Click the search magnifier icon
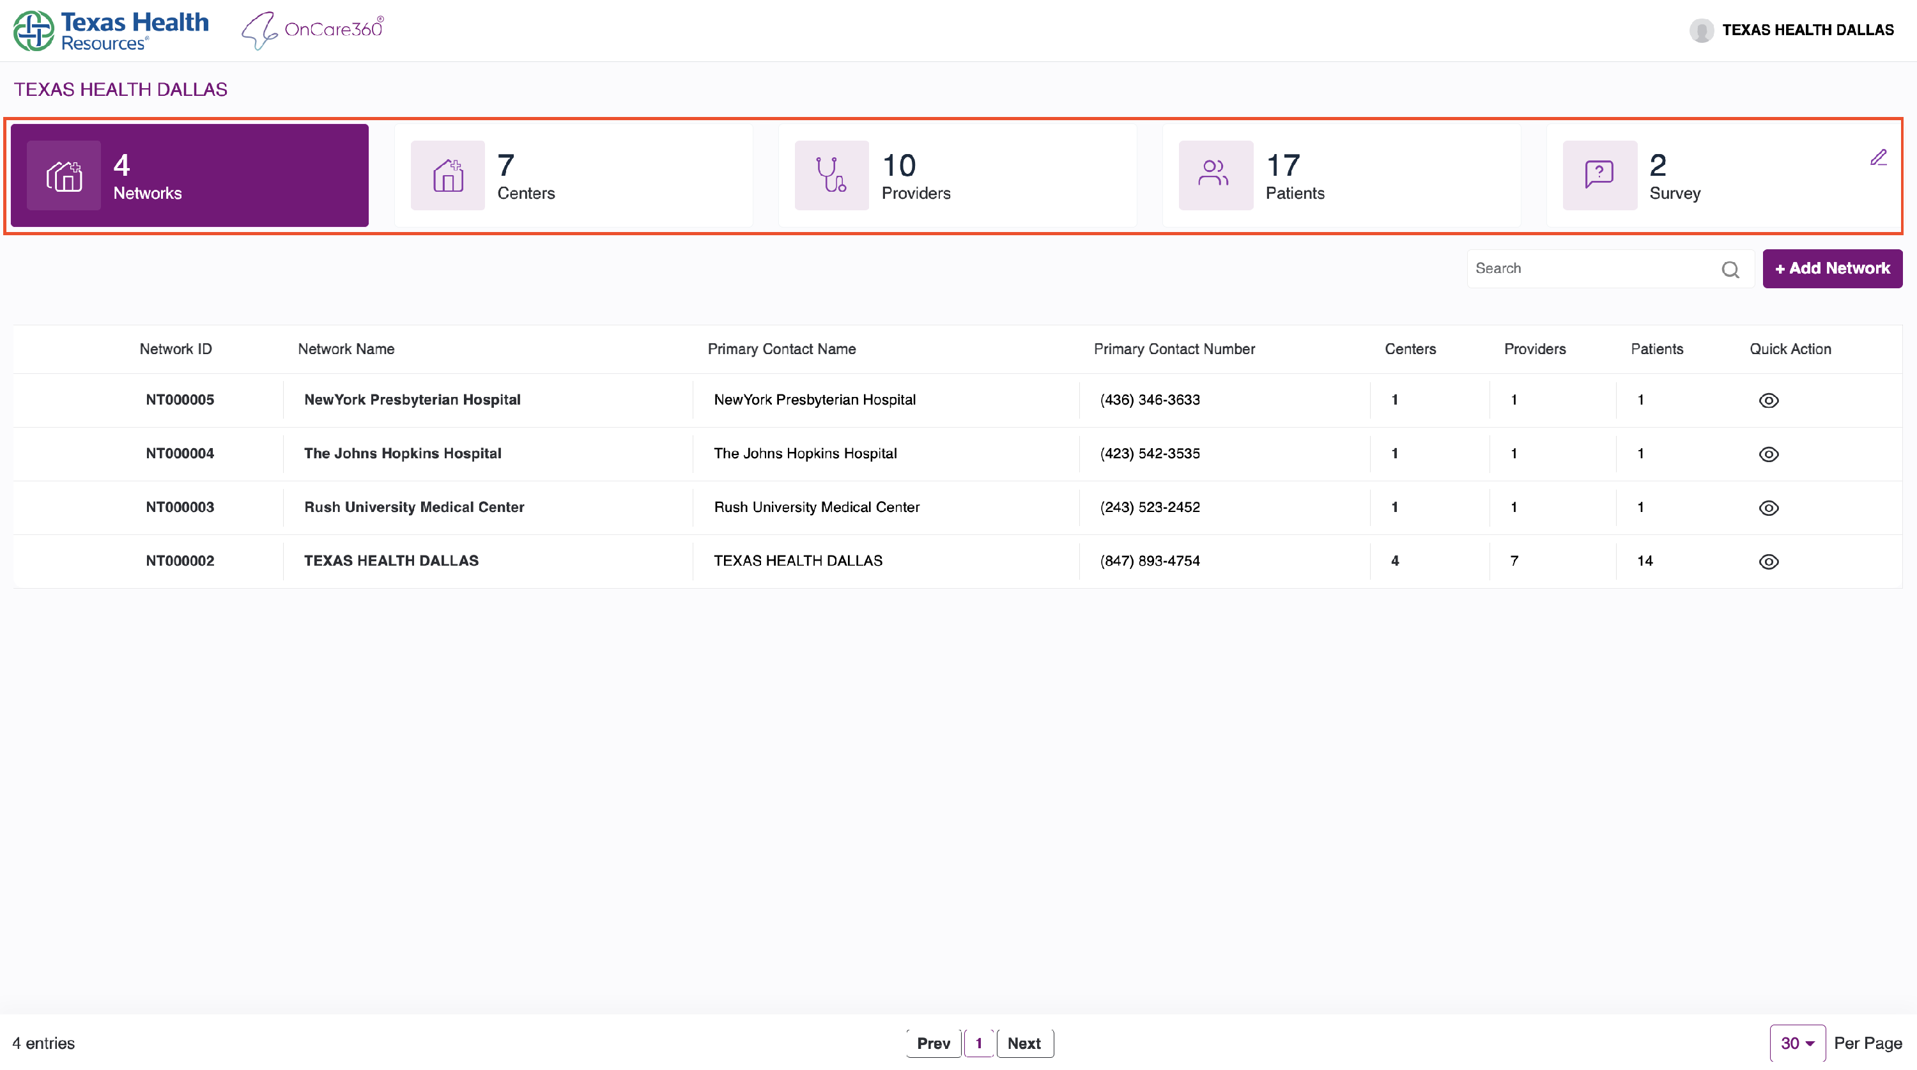 tap(1730, 270)
